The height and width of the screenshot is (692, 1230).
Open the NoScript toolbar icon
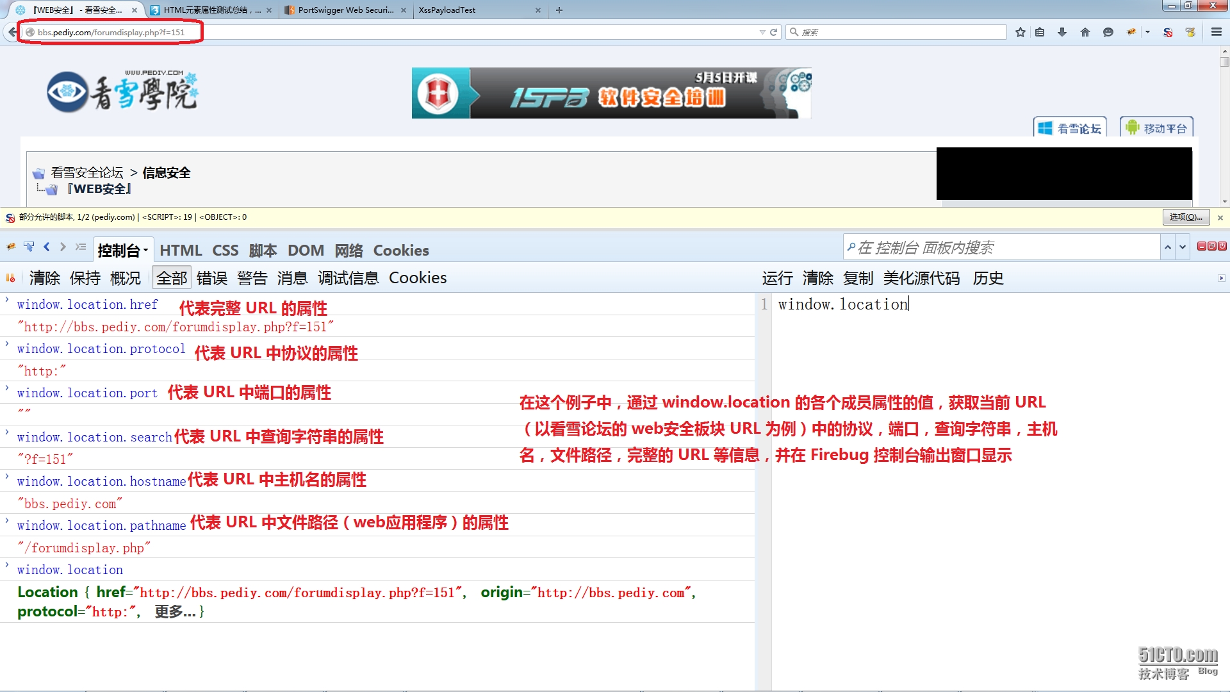(x=1168, y=32)
